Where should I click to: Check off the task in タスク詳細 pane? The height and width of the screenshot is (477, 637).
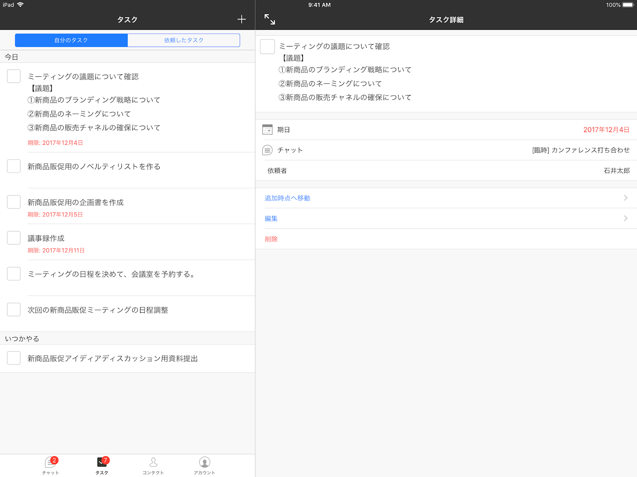click(x=267, y=46)
